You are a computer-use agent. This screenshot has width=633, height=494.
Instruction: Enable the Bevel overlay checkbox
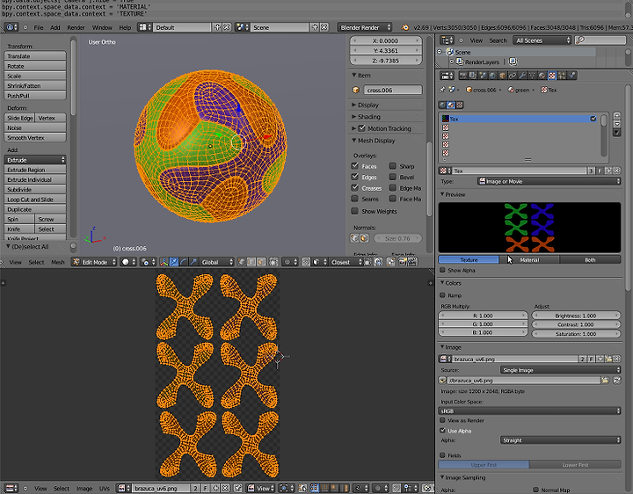click(393, 177)
